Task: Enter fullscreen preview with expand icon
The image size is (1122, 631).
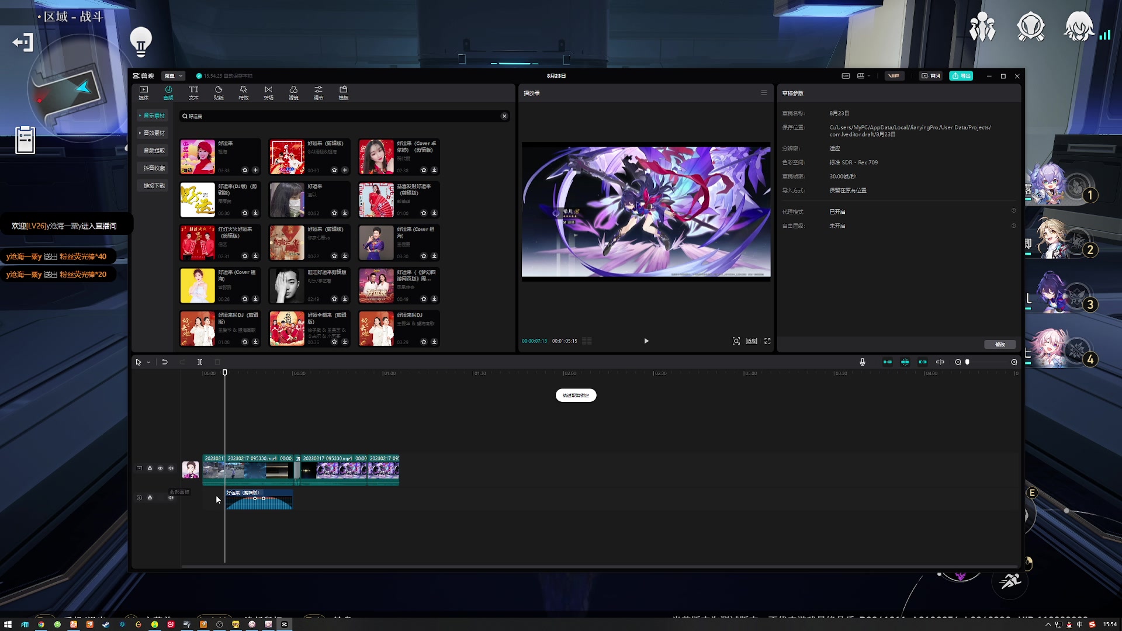Action: (x=767, y=341)
